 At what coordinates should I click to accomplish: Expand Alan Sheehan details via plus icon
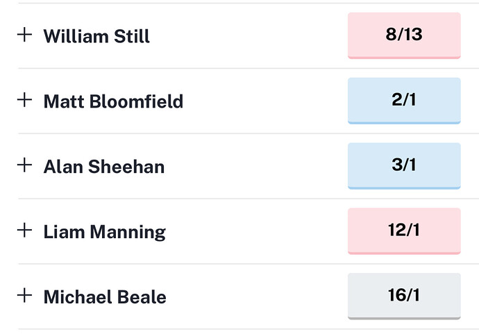click(24, 165)
